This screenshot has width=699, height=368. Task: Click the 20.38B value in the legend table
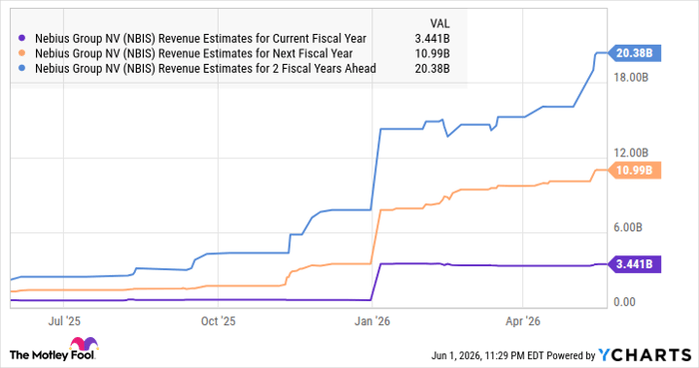(x=432, y=69)
